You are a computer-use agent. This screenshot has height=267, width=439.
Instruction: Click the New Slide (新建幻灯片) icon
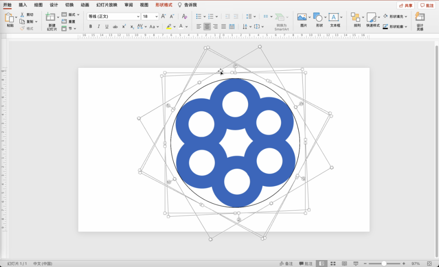[50, 17]
